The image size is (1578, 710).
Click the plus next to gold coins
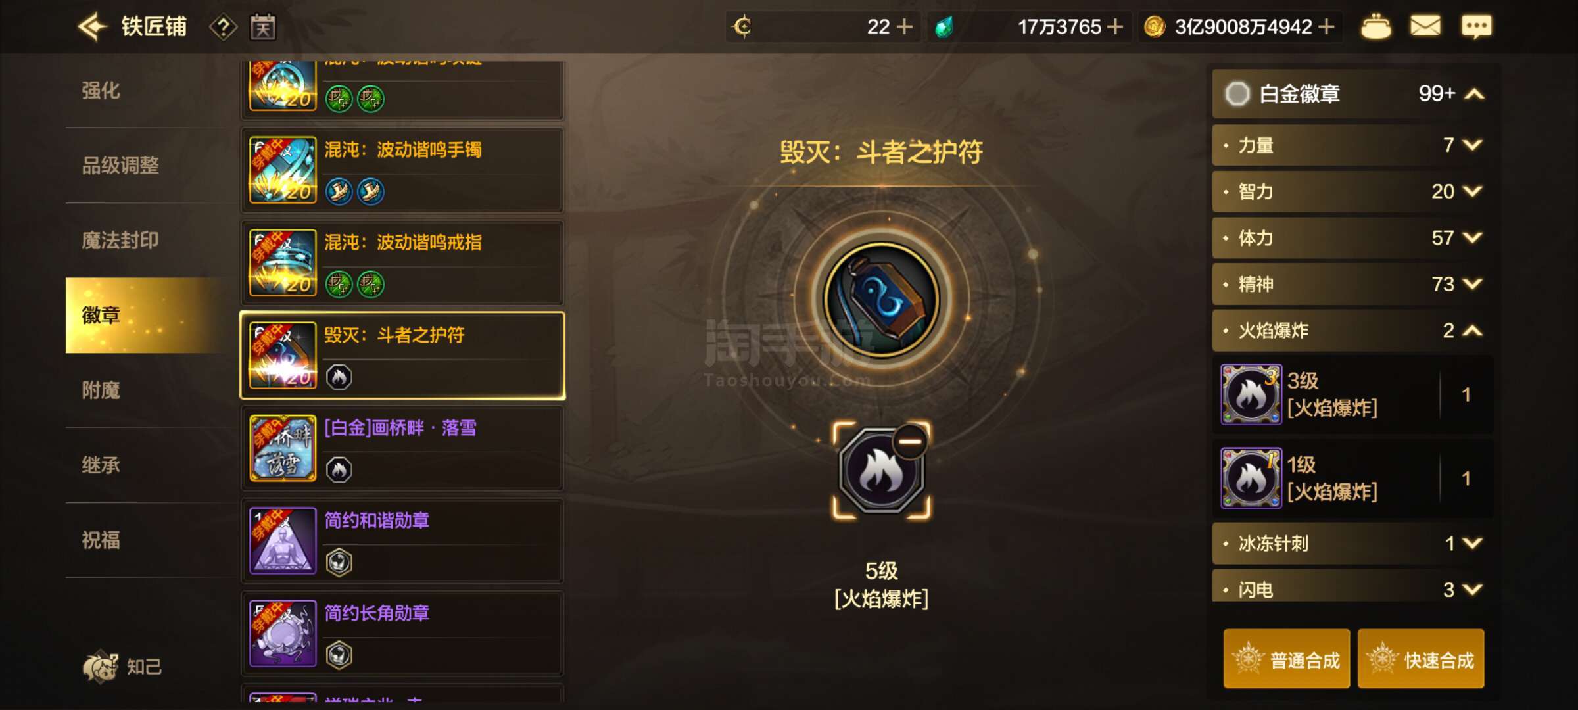(x=1326, y=27)
